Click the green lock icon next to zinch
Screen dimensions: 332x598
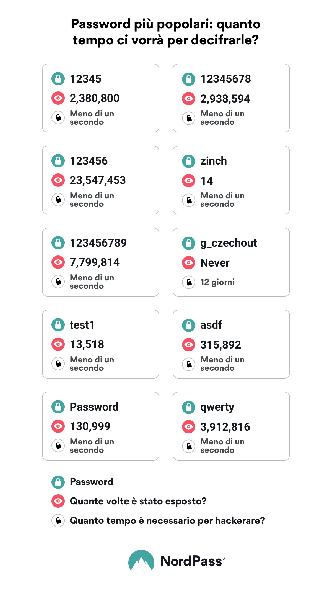[x=189, y=161]
